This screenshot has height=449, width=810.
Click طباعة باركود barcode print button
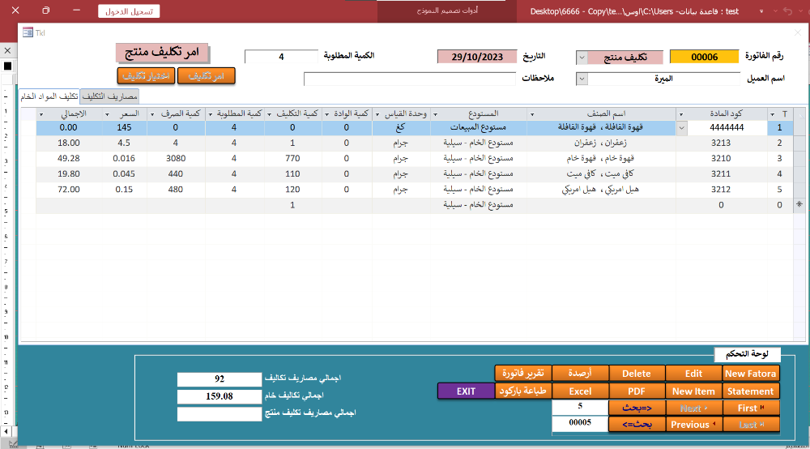(x=522, y=391)
